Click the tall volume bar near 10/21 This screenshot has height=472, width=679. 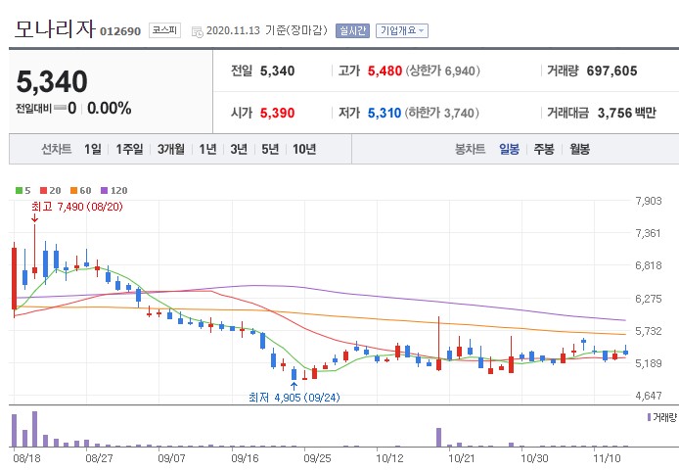click(438, 438)
